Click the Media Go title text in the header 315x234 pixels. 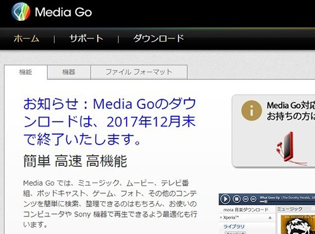[64, 12]
